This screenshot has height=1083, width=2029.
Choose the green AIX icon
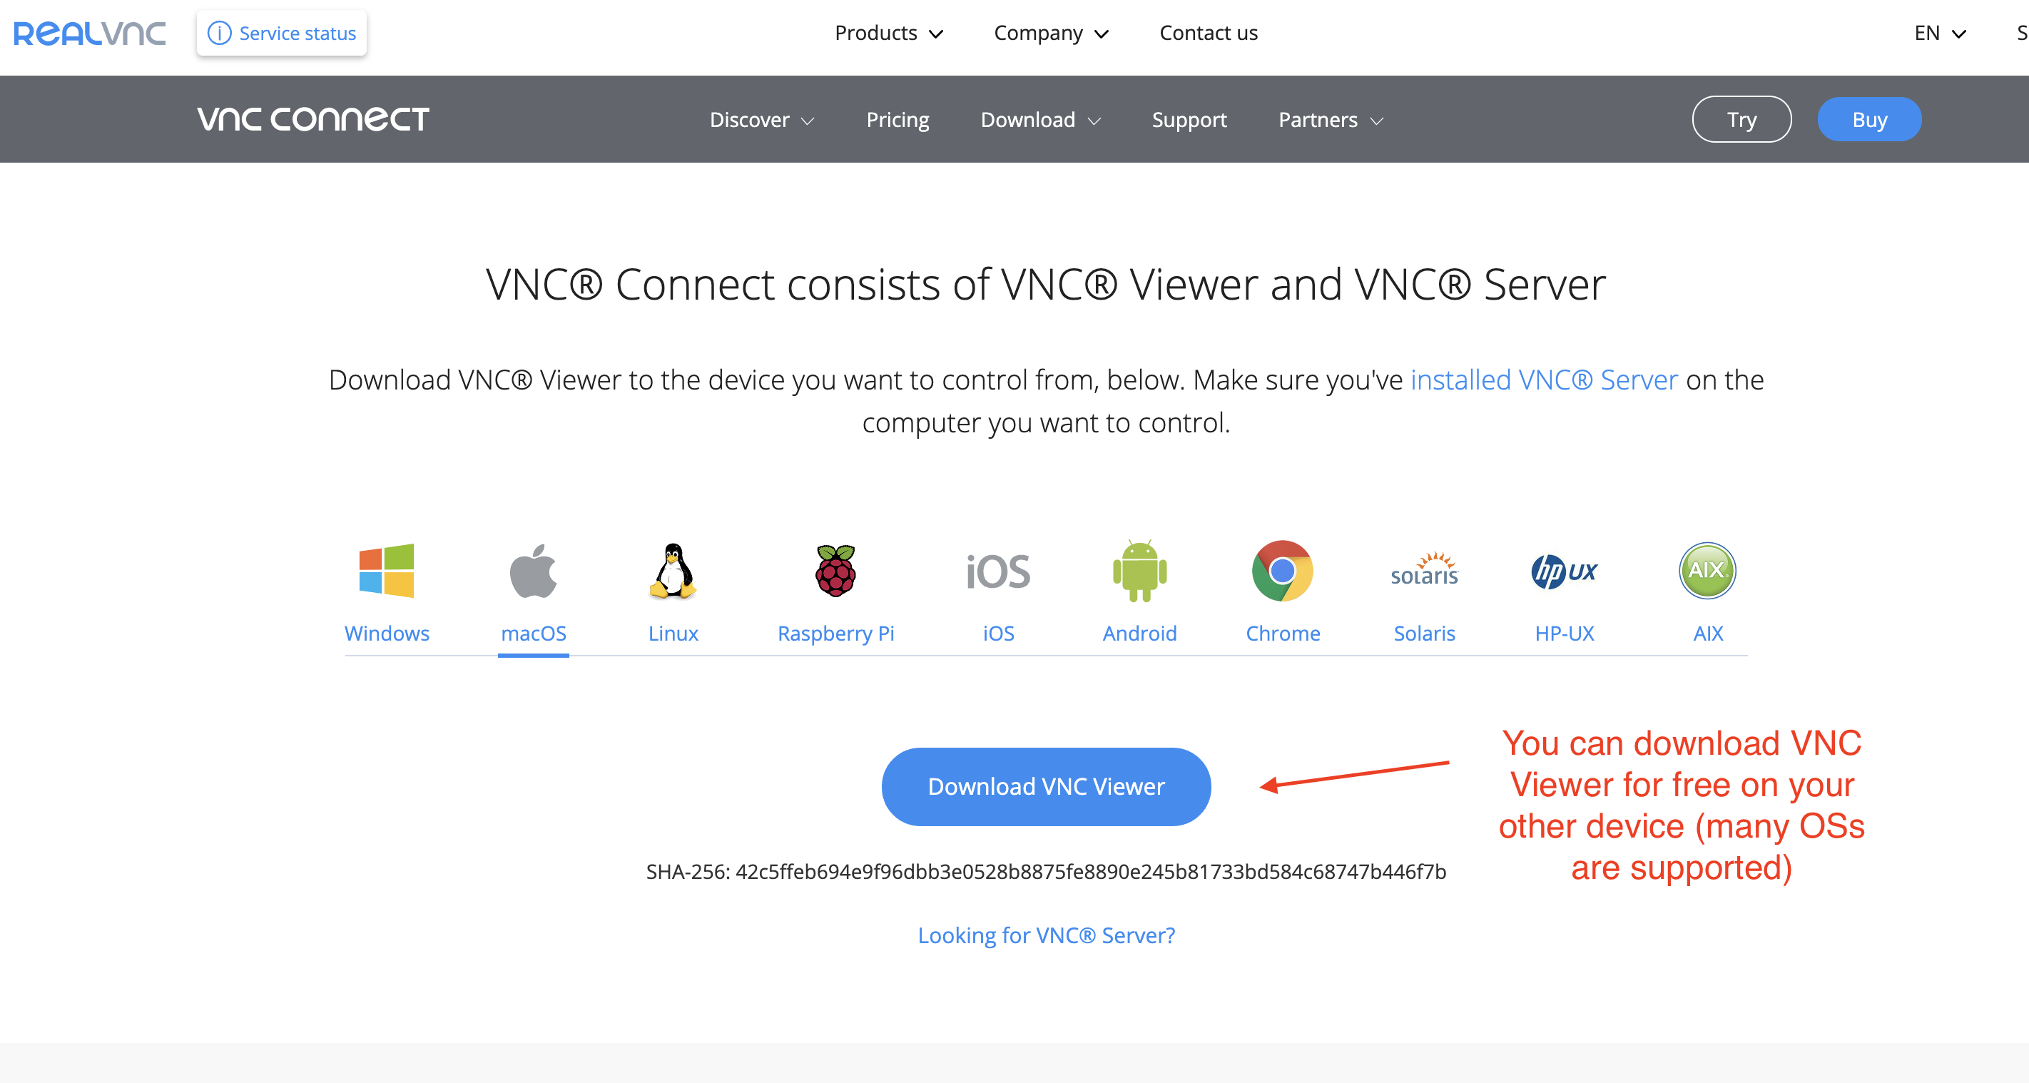coord(1708,571)
